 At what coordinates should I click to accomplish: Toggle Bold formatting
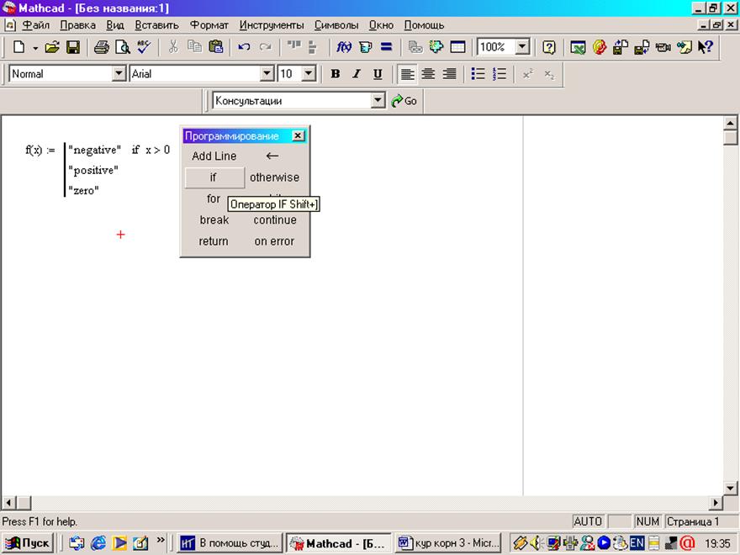335,74
